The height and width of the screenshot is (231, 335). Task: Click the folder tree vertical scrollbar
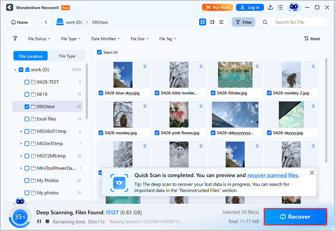coord(87,91)
